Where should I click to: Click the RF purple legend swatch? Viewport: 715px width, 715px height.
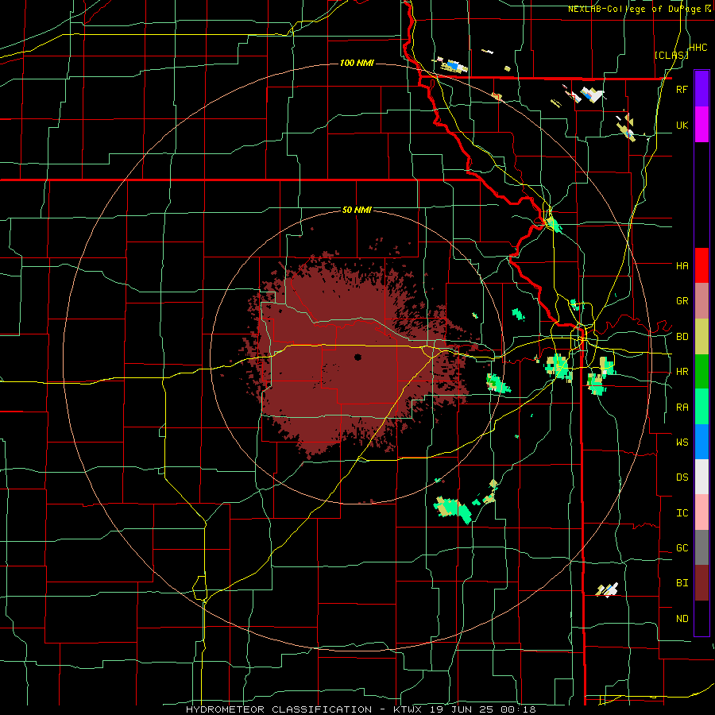pyautogui.click(x=701, y=88)
